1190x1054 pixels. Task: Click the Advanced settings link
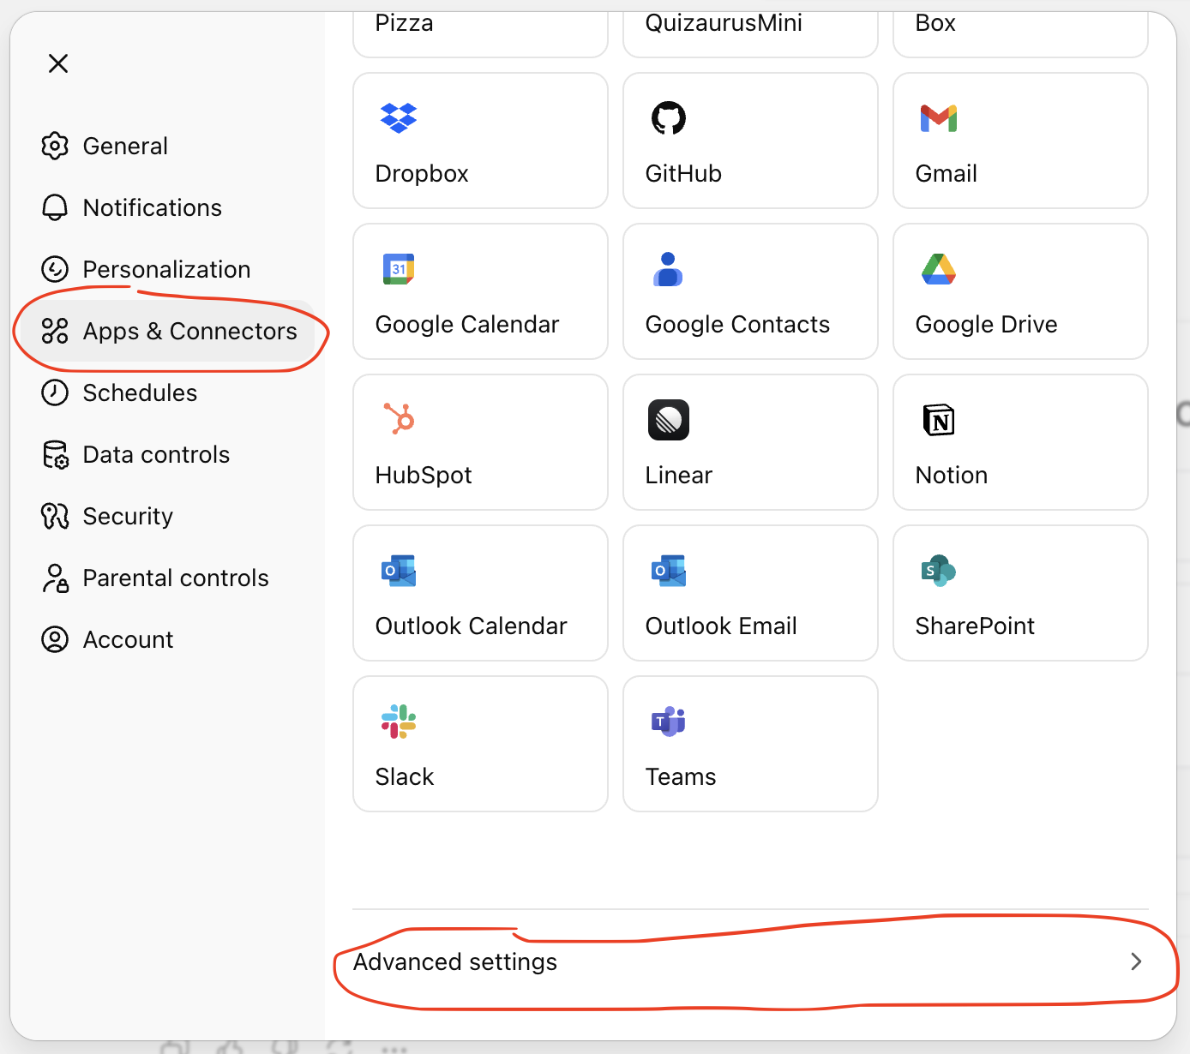click(x=455, y=961)
